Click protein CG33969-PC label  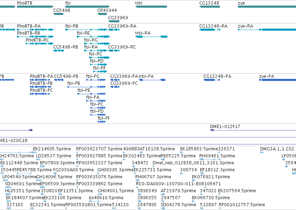(124, 83)
